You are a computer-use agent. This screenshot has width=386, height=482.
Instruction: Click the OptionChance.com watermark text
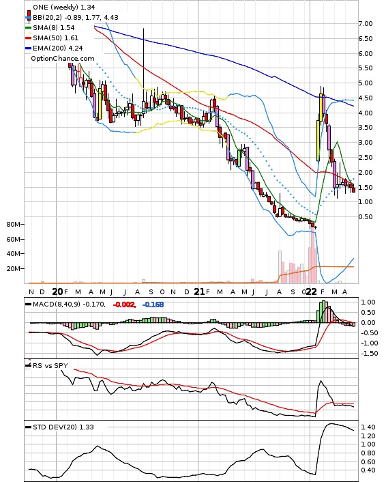pos(63,59)
